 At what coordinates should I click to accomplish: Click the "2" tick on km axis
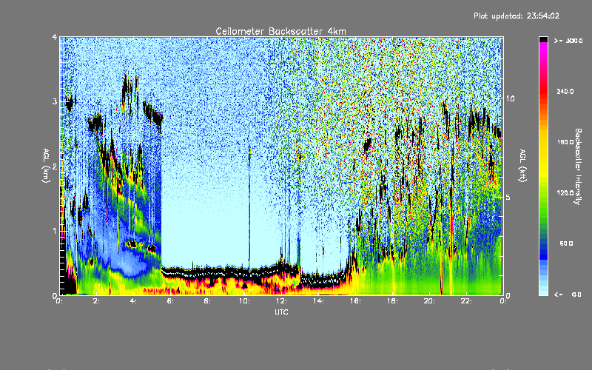tap(55, 166)
